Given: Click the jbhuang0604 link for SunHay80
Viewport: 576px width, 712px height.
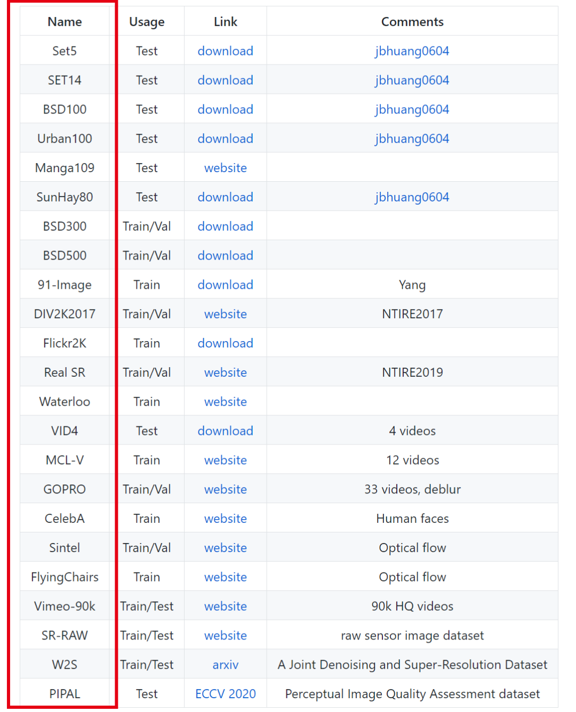Looking at the screenshot, I should click(x=412, y=198).
